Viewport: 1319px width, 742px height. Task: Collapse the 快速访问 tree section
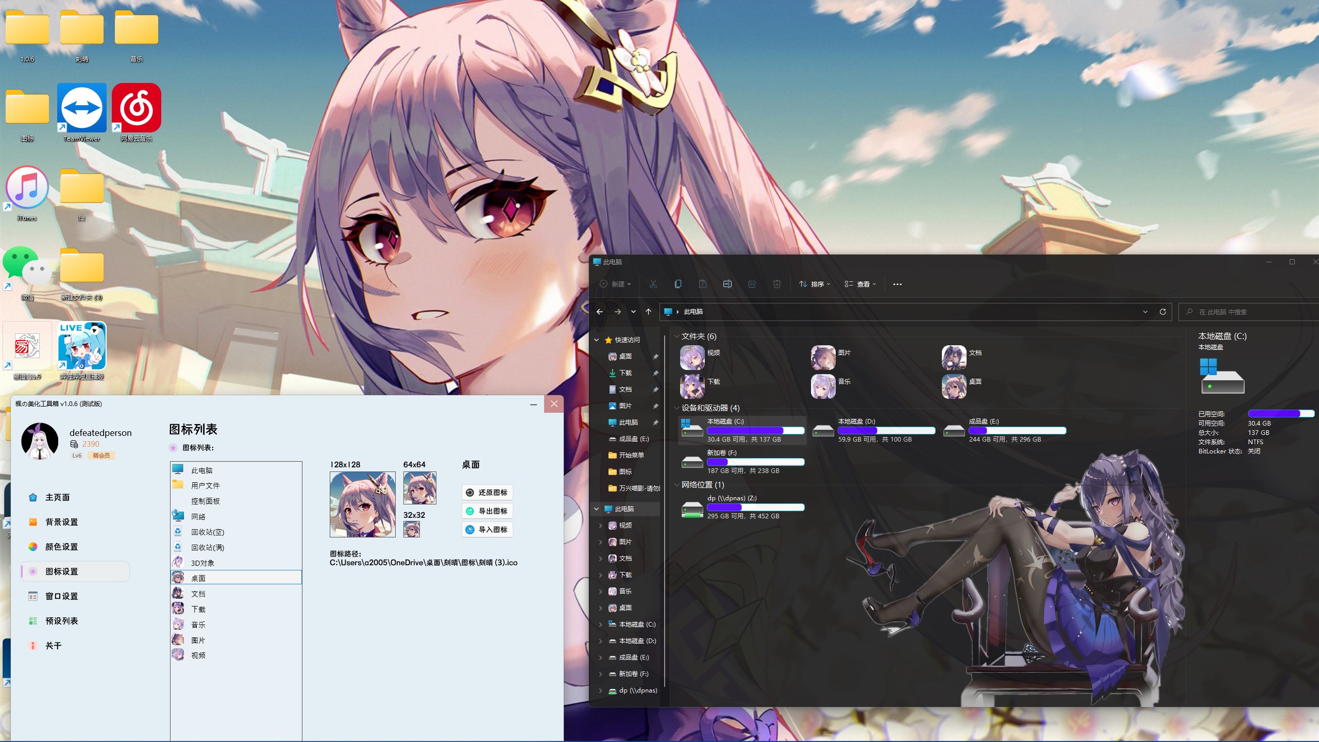pos(596,340)
